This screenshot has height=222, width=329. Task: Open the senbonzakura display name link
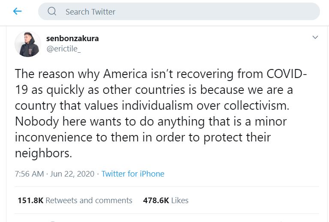click(72, 38)
